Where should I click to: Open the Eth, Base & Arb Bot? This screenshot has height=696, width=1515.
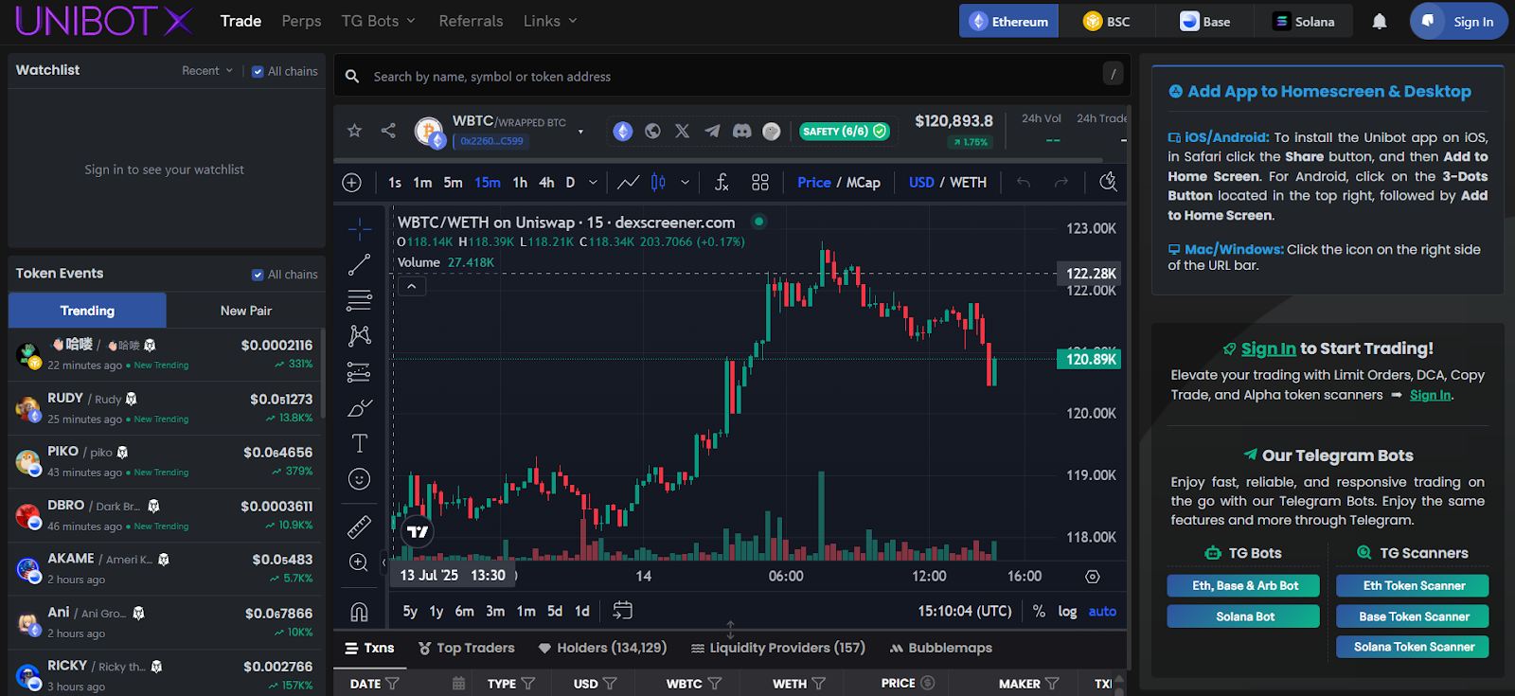(1243, 586)
